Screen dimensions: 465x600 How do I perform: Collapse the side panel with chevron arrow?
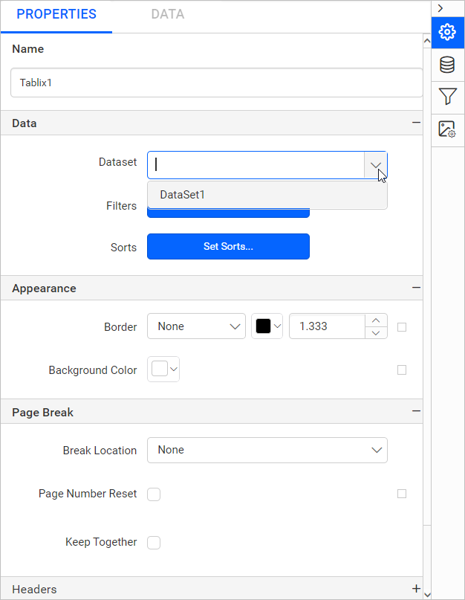tap(440, 8)
